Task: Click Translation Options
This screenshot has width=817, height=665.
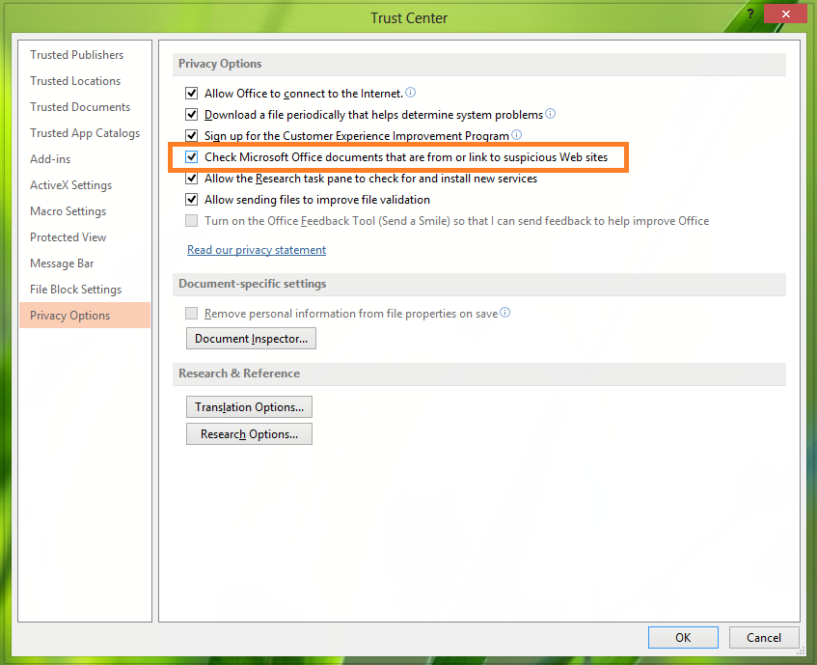Action: [x=249, y=406]
